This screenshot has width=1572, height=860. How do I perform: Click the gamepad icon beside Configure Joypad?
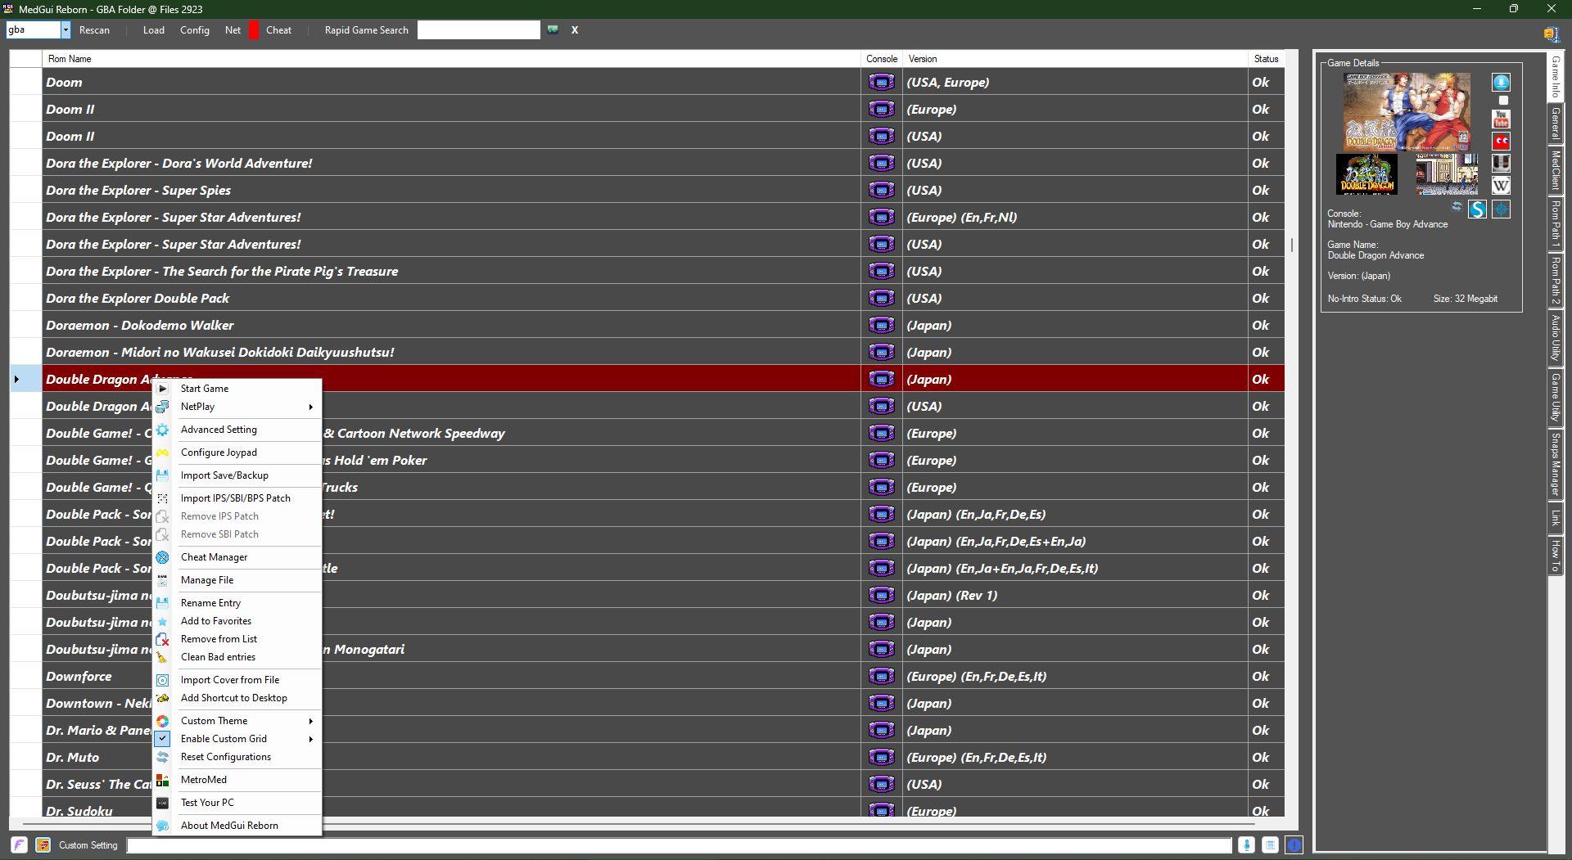(163, 453)
